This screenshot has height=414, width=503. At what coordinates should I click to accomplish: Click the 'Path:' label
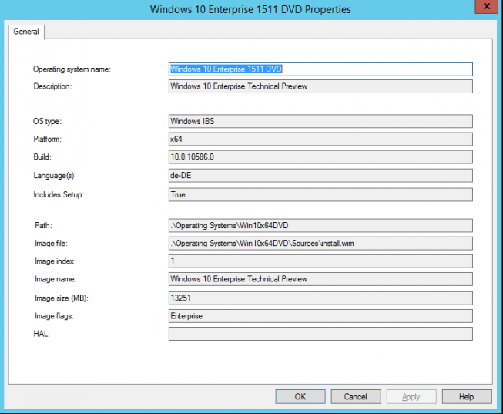click(x=43, y=225)
